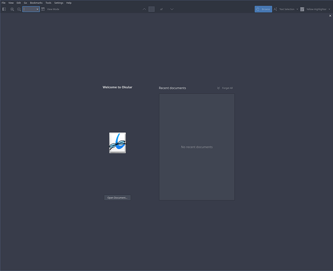Open the File menu
The width and height of the screenshot is (333, 271).
click(4, 3)
